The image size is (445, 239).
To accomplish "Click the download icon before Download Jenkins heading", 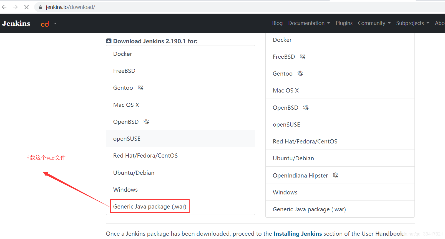I will point(109,41).
